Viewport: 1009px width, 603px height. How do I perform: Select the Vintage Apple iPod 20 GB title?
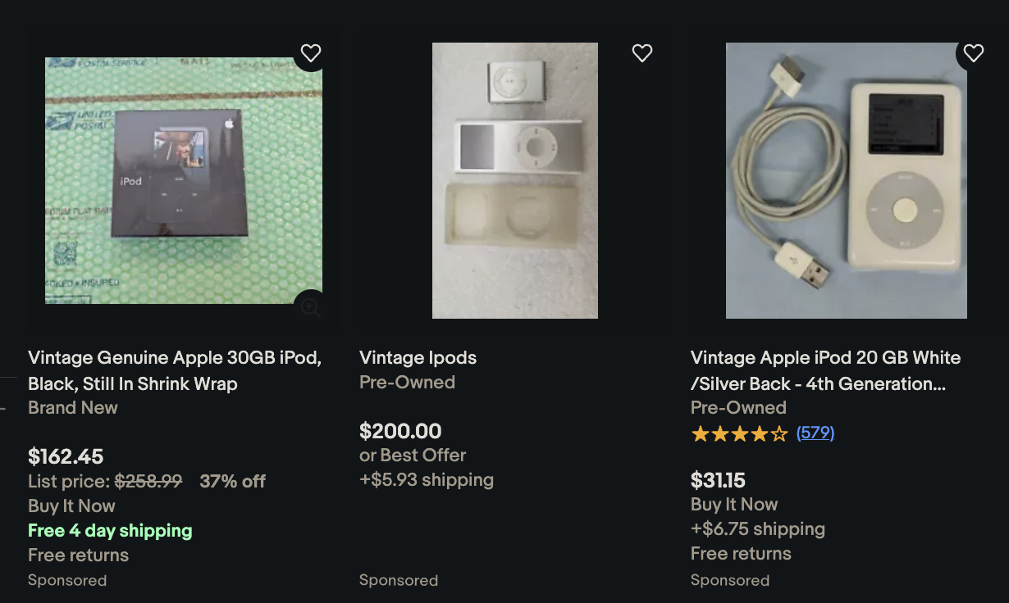(x=824, y=370)
